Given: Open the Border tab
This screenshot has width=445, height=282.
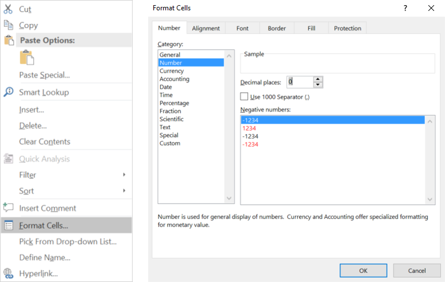Looking at the screenshot, I should pyautogui.click(x=277, y=28).
